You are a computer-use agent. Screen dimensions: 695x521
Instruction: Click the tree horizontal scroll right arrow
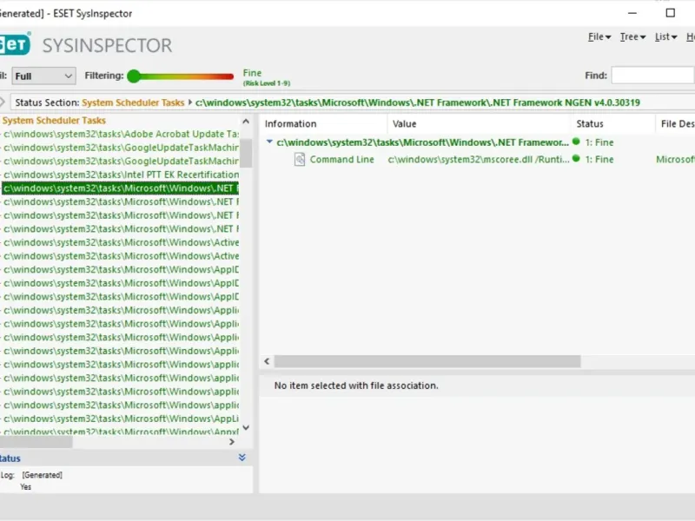231,442
